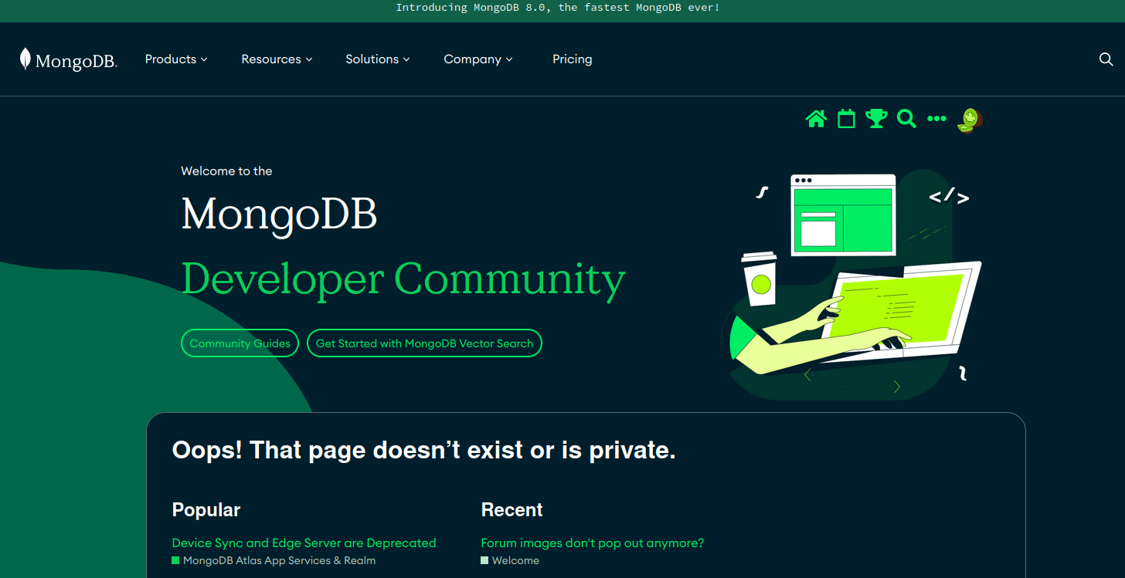Open Community Guides button
Image resolution: width=1125 pixels, height=578 pixels.
tap(240, 343)
